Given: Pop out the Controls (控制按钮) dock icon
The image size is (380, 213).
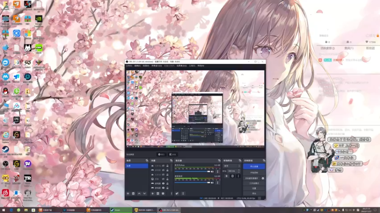Looking at the screenshot, I should click(264, 160).
